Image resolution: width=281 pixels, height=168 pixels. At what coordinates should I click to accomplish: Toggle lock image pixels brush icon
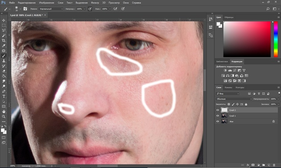[x=233, y=104]
